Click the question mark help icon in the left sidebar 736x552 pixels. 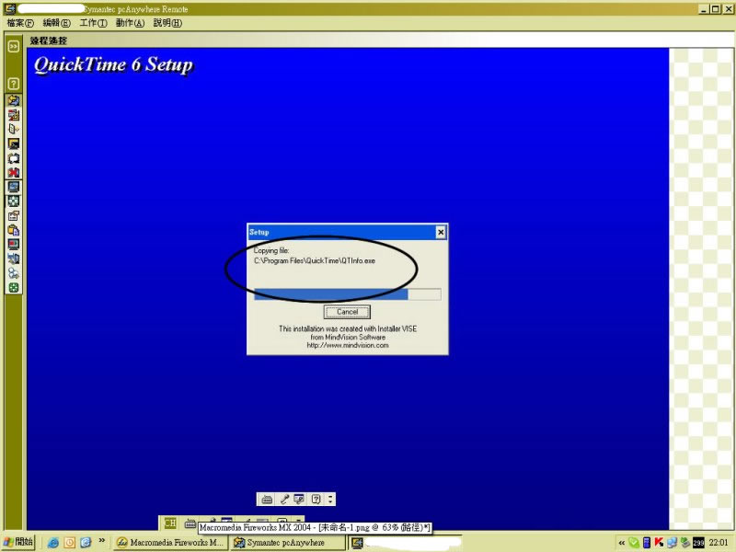[14, 84]
